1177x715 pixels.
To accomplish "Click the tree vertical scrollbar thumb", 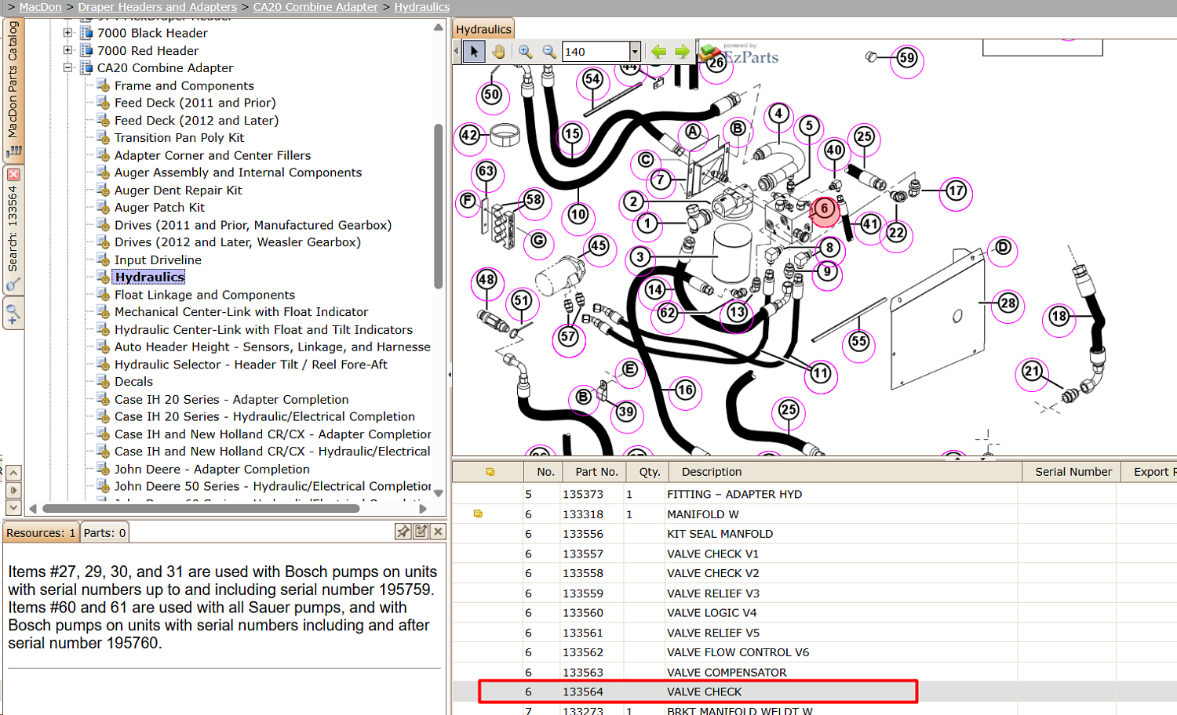I will 439,206.
